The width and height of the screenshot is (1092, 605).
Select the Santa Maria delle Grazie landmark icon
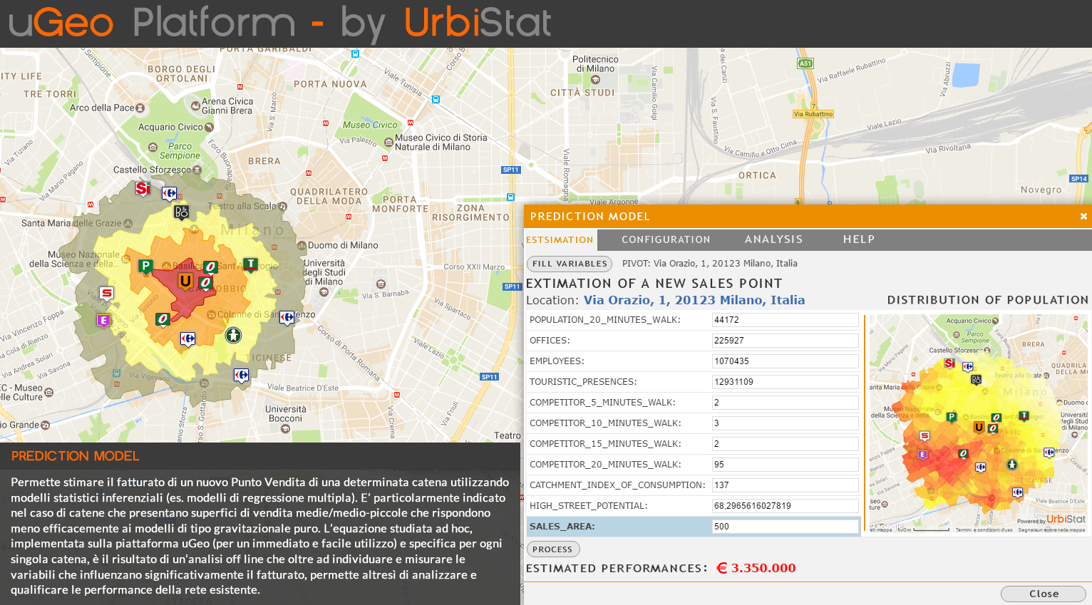[128, 223]
